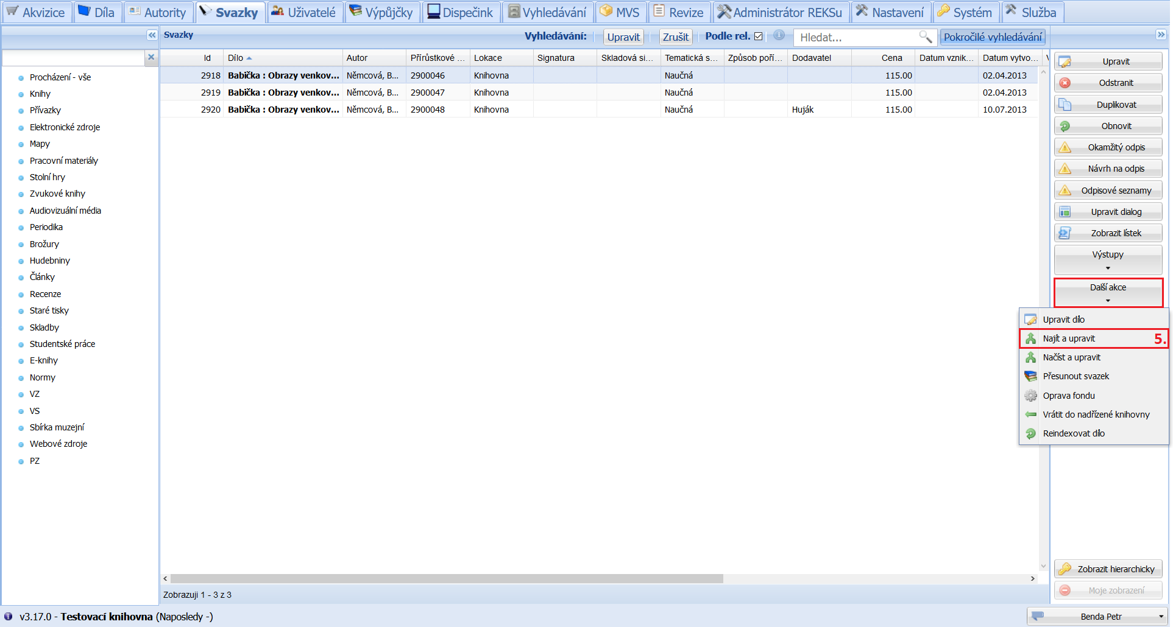Click the Načíst a upravit icon
This screenshot has height=627, width=1173.
click(x=1031, y=357)
